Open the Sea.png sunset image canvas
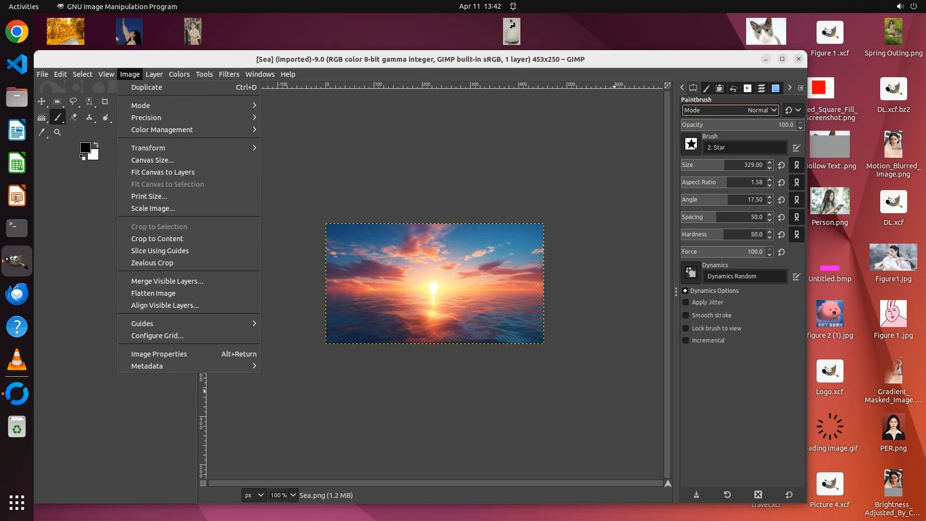926x521 pixels. [x=435, y=284]
